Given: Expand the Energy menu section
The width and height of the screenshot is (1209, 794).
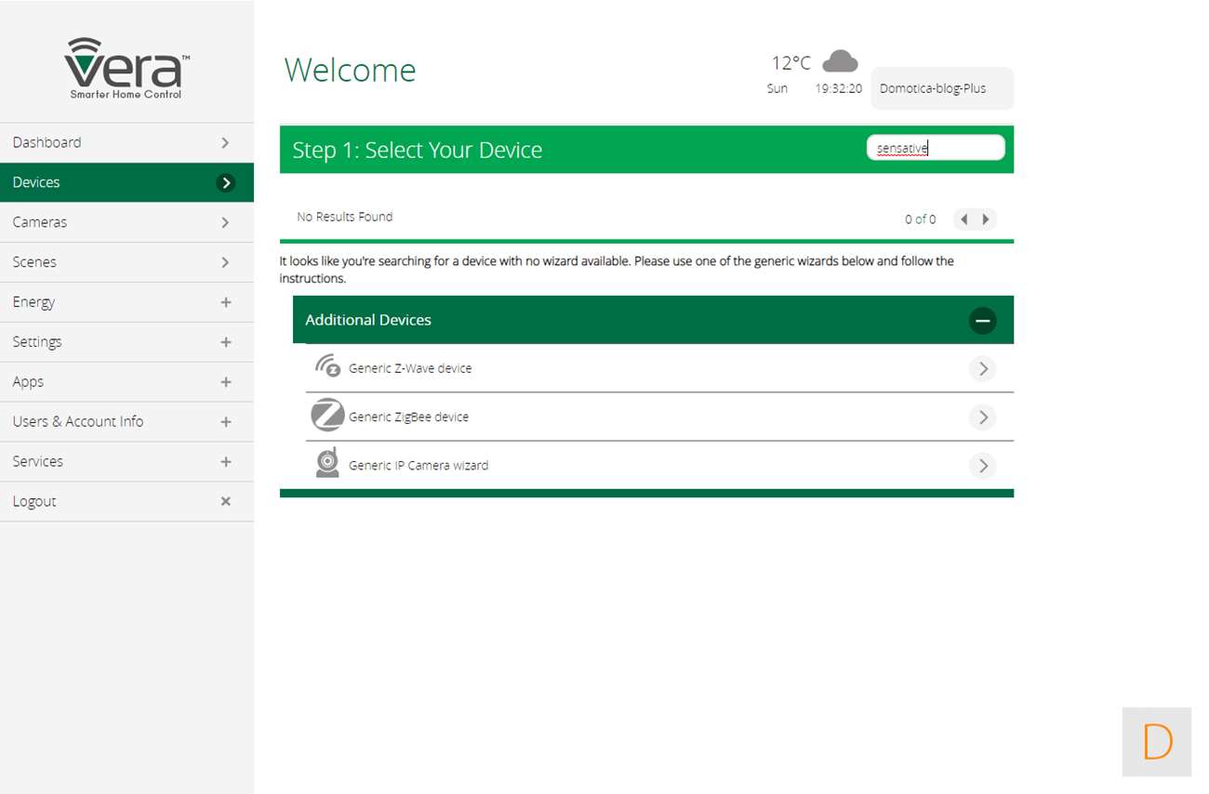Looking at the screenshot, I should (x=225, y=302).
